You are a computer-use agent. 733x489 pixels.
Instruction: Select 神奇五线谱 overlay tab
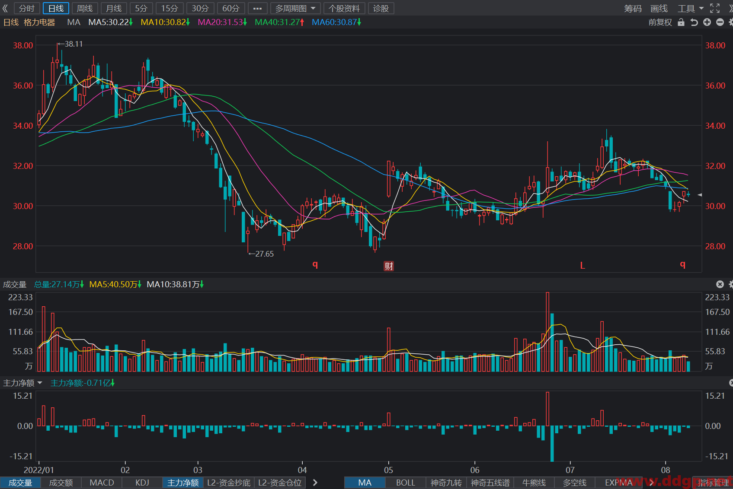(x=490, y=483)
